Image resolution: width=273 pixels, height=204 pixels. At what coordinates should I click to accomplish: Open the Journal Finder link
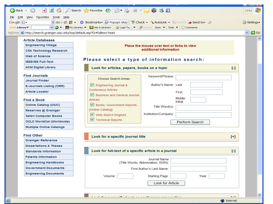[49, 80]
